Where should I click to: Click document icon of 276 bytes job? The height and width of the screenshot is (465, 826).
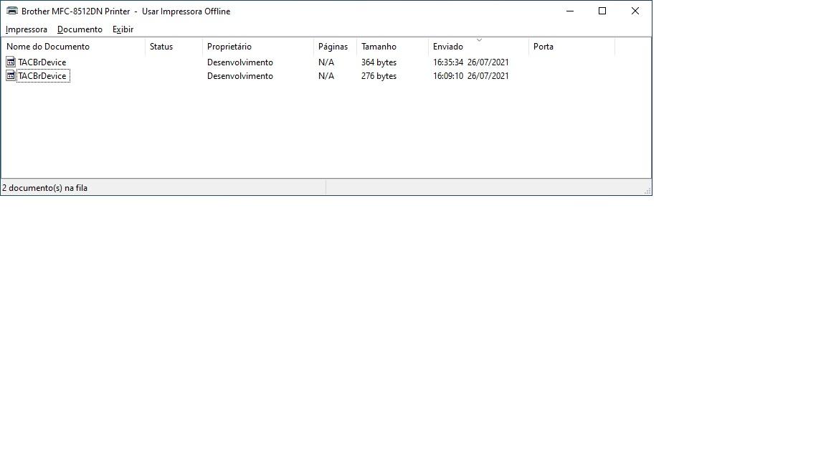[x=11, y=75]
